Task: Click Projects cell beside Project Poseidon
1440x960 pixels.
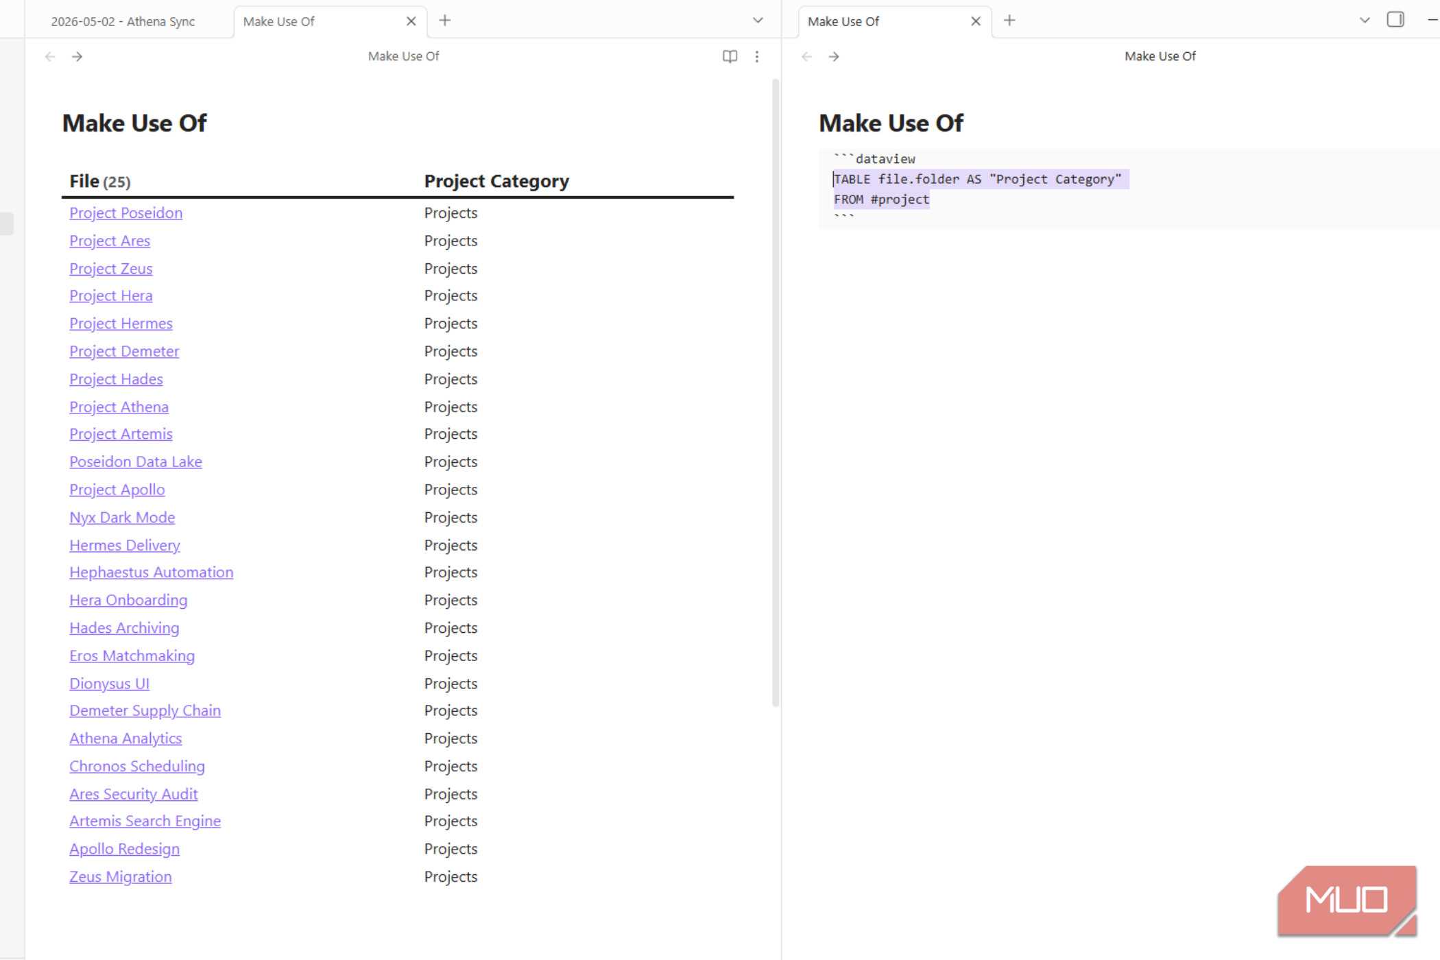Action: [451, 213]
